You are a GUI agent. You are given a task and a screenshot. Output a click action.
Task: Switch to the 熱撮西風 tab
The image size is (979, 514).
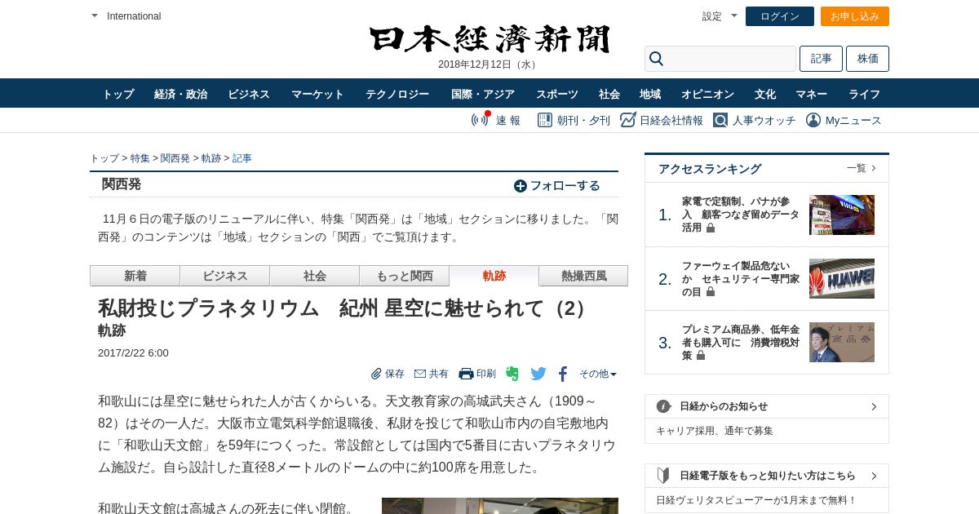(x=583, y=276)
